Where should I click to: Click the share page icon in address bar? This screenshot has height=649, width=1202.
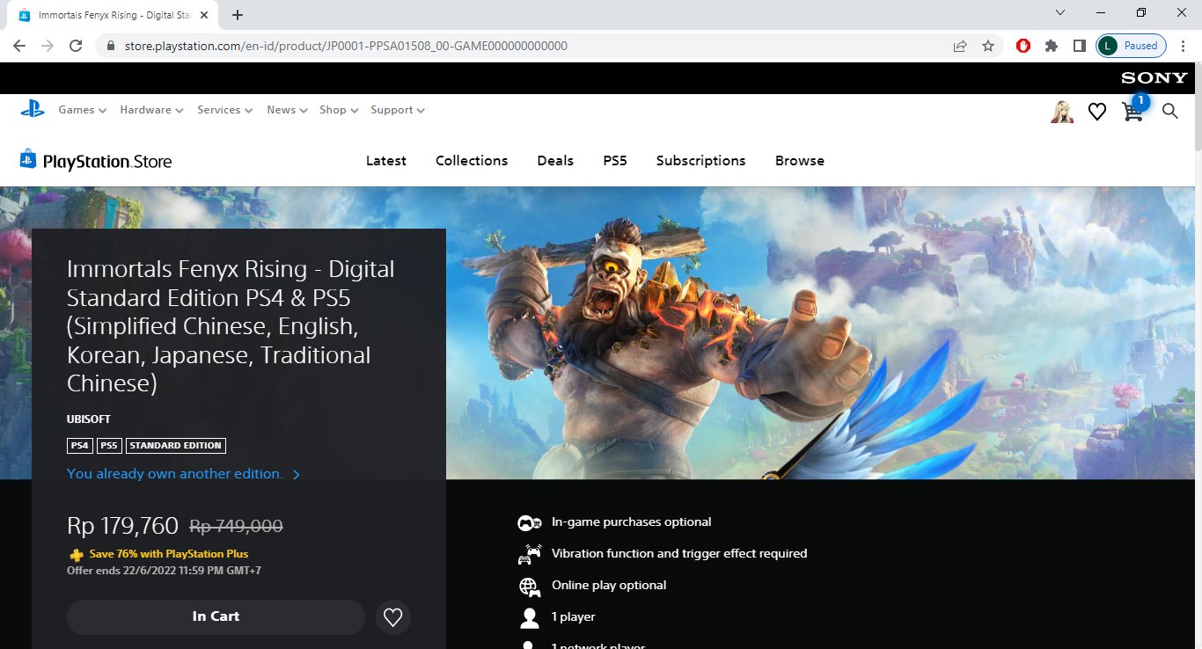960,46
